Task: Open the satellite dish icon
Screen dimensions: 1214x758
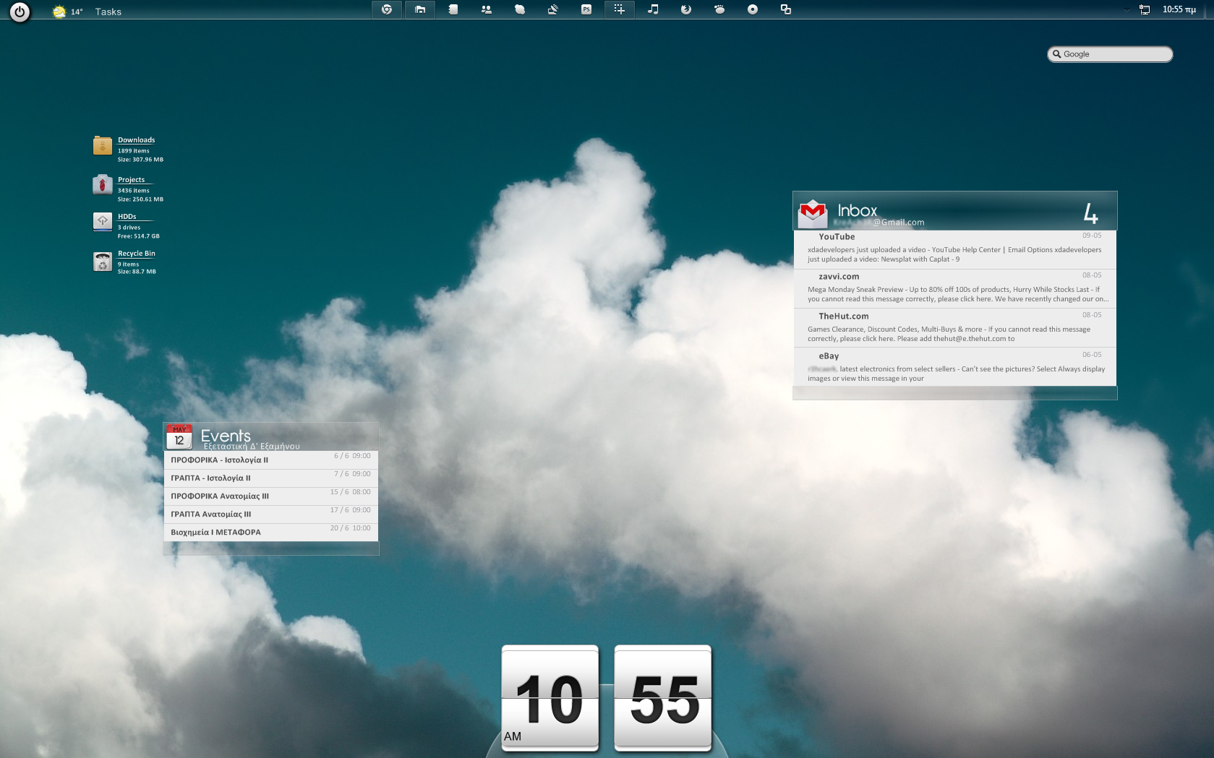Action: (553, 9)
